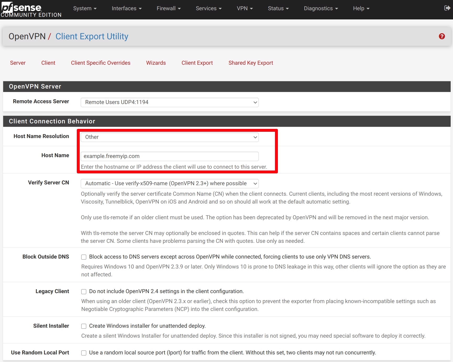This screenshot has width=453, height=362.
Task: Click the Client Connection Behavior section header
Action: (x=226, y=121)
